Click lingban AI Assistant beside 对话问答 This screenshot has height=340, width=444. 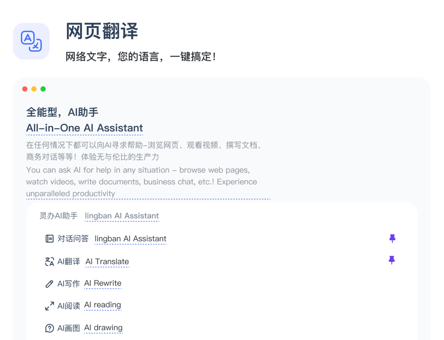(x=130, y=239)
